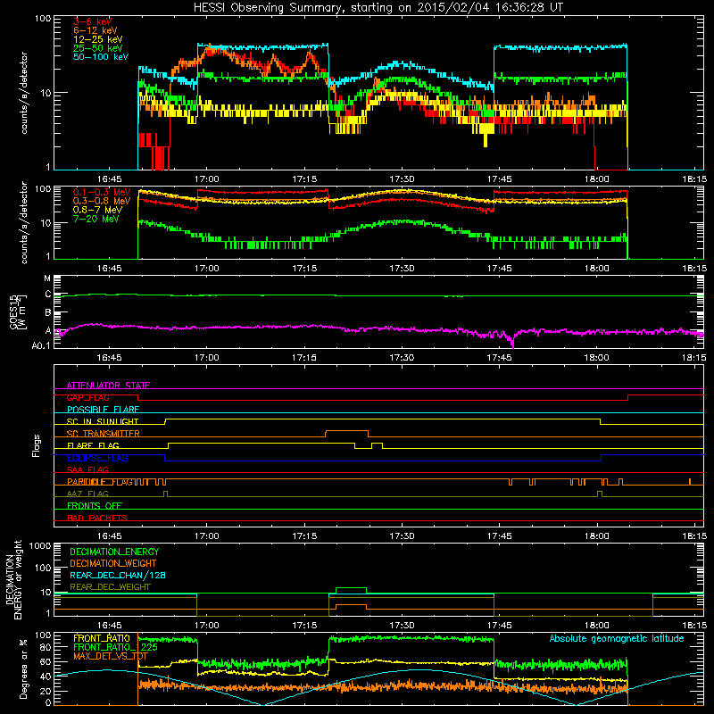Image resolution: width=714 pixels, height=714 pixels.
Task: Click the Flags panel axis label
Action: tap(37, 445)
